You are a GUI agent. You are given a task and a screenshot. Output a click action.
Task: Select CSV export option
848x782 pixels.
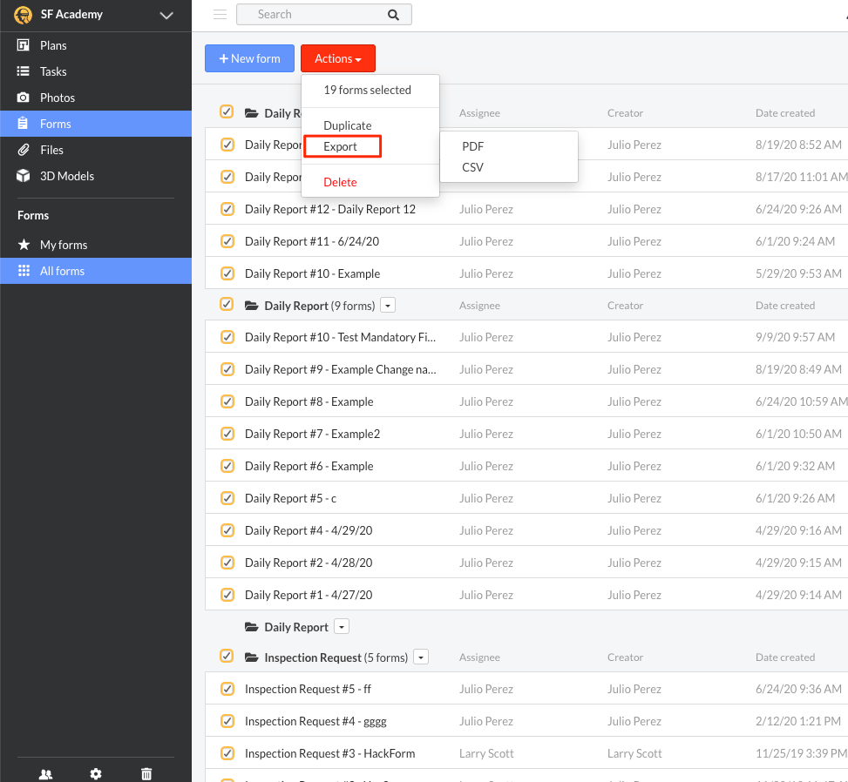(x=472, y=167)
